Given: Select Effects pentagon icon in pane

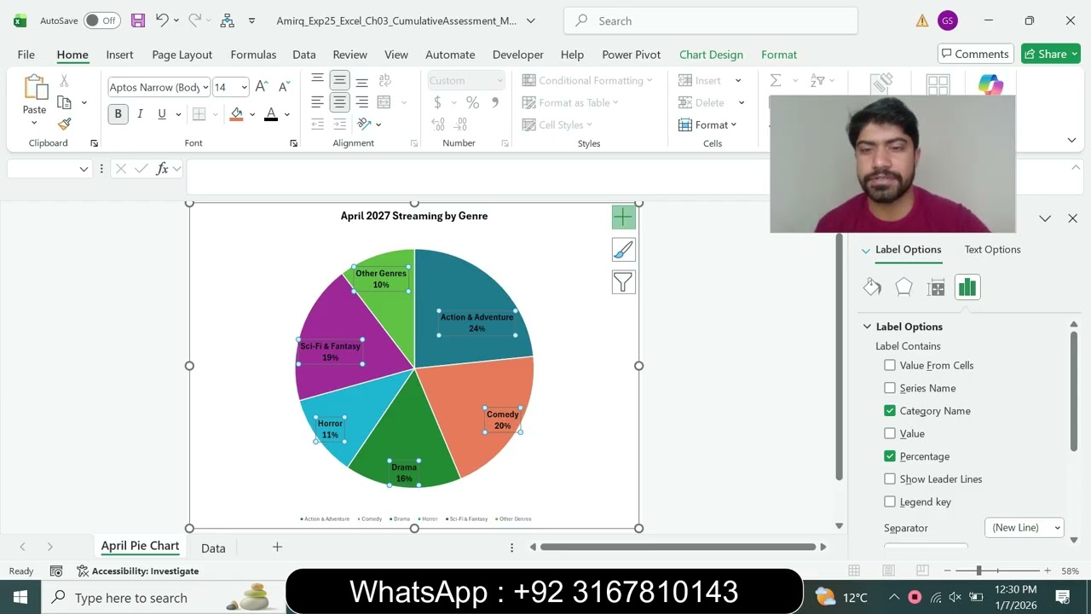Looking at the screenshot, I should 903,287.
